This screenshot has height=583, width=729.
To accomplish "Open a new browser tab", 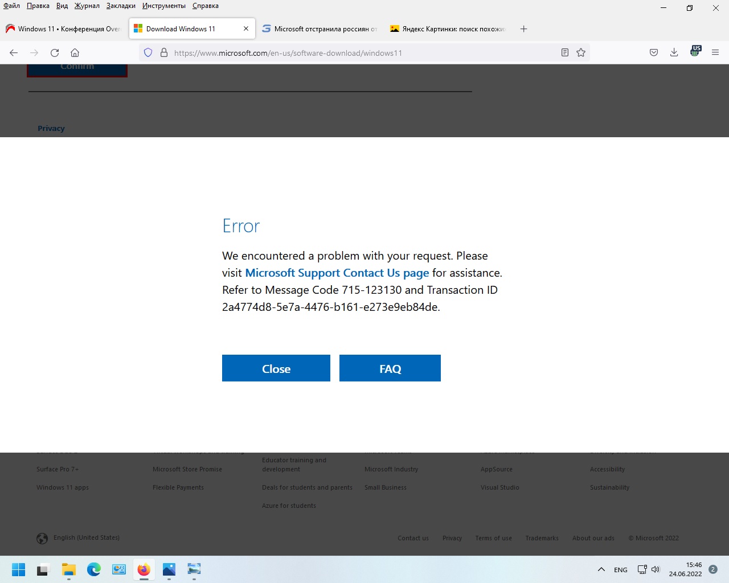I will click(524, 29).
